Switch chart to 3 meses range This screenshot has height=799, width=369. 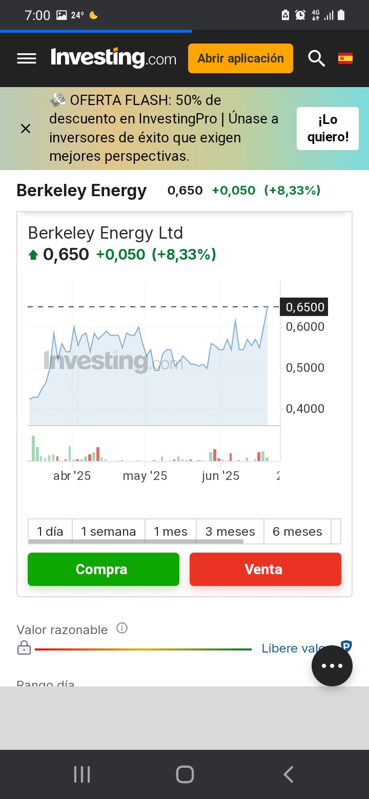(230, 532)
